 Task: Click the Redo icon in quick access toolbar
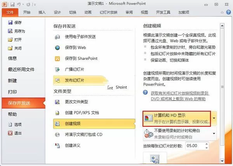pos(28,5)
